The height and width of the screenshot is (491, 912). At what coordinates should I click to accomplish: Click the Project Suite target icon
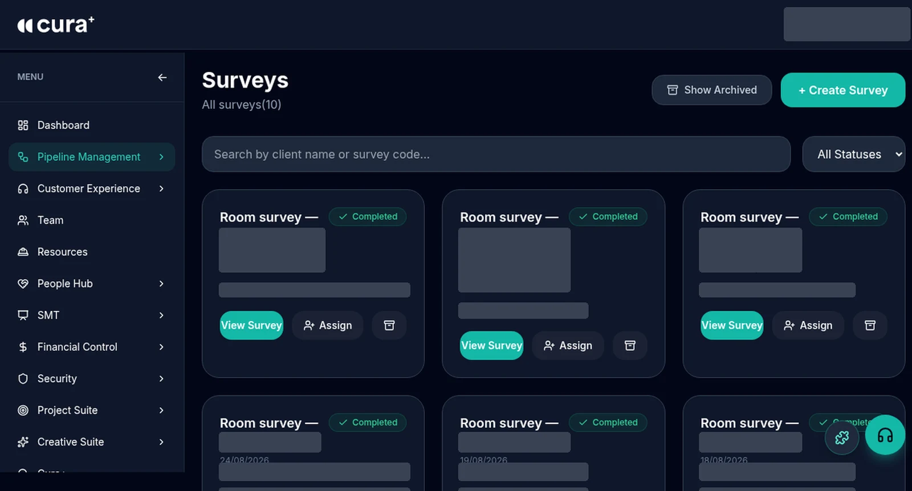(23, 410)
